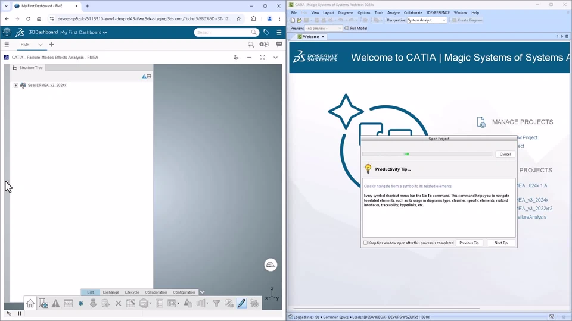
Task: Open the dashboard tabs list hamburger icon
Action: [7, 45]
